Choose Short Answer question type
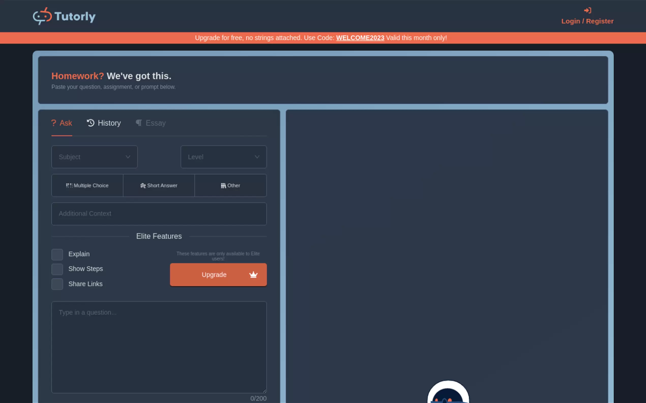This screenshot has width=646, height=403. [x=159, y=186]
